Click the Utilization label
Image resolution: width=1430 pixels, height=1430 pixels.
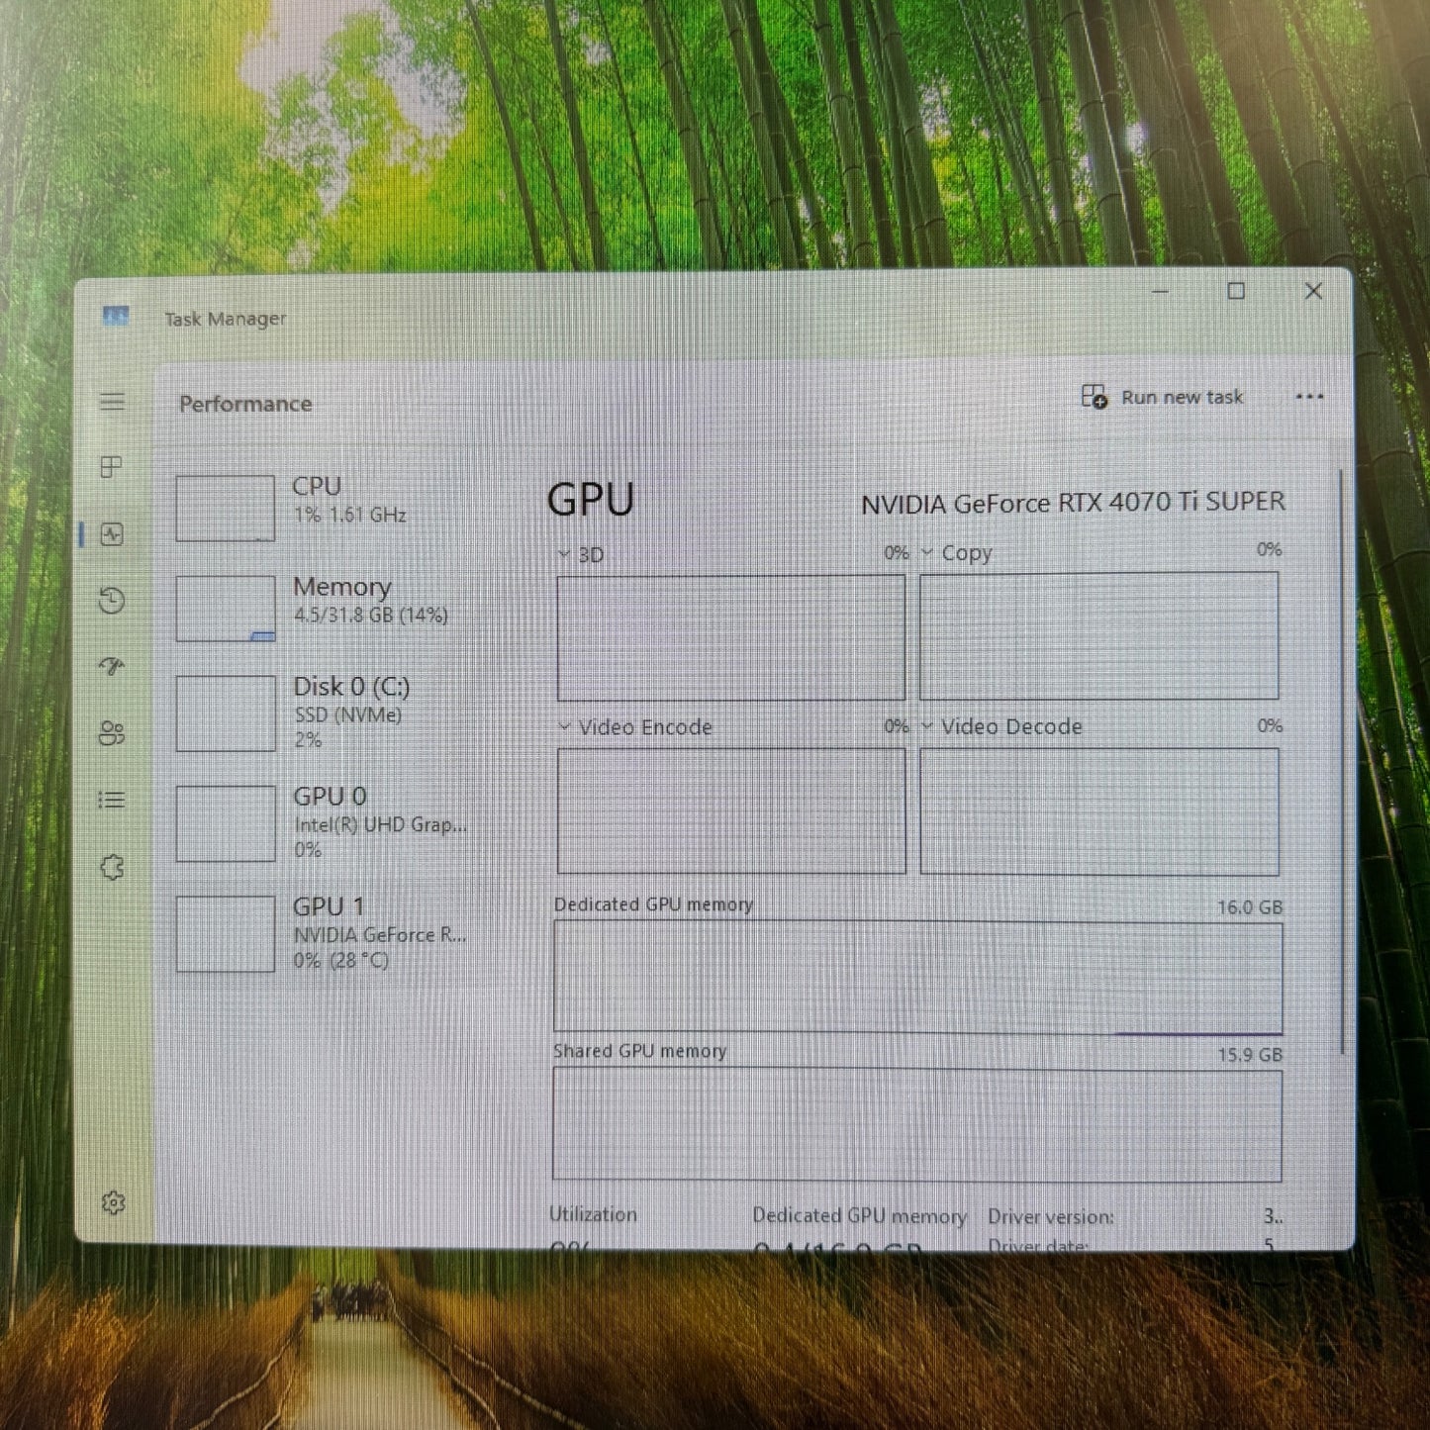tap(594, 1214)
